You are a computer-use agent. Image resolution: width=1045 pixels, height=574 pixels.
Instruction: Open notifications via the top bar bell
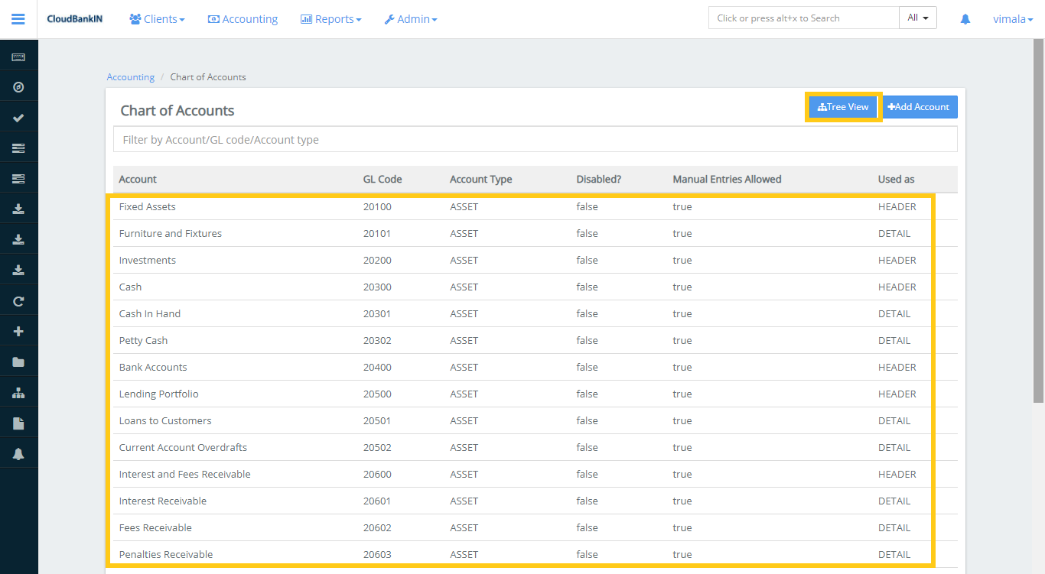[x=965, y=18]
